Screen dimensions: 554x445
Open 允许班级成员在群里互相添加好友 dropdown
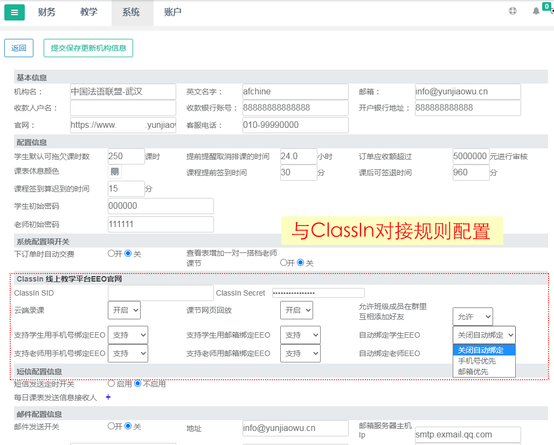(x=473, y=317)
